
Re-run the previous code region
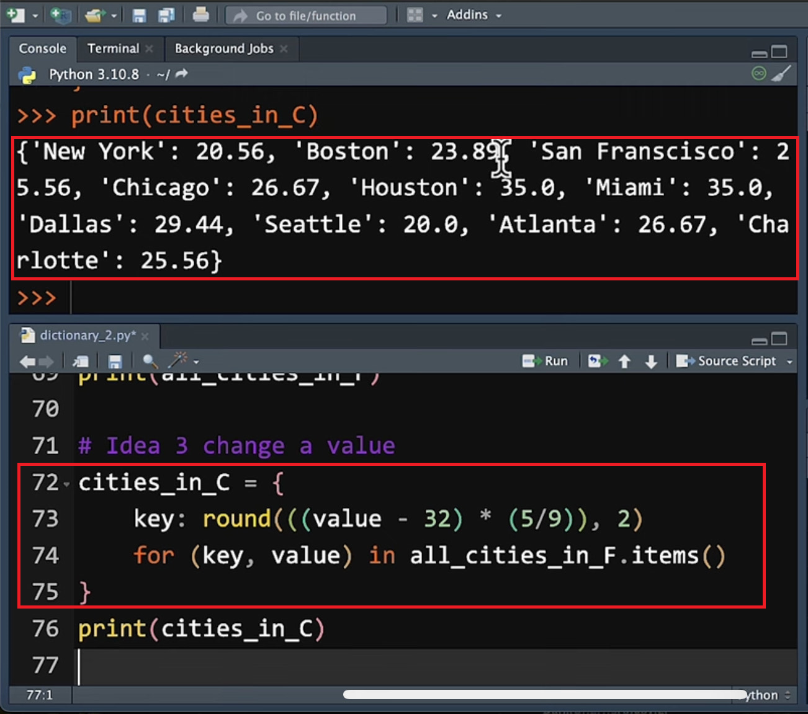tap(598, 361)
